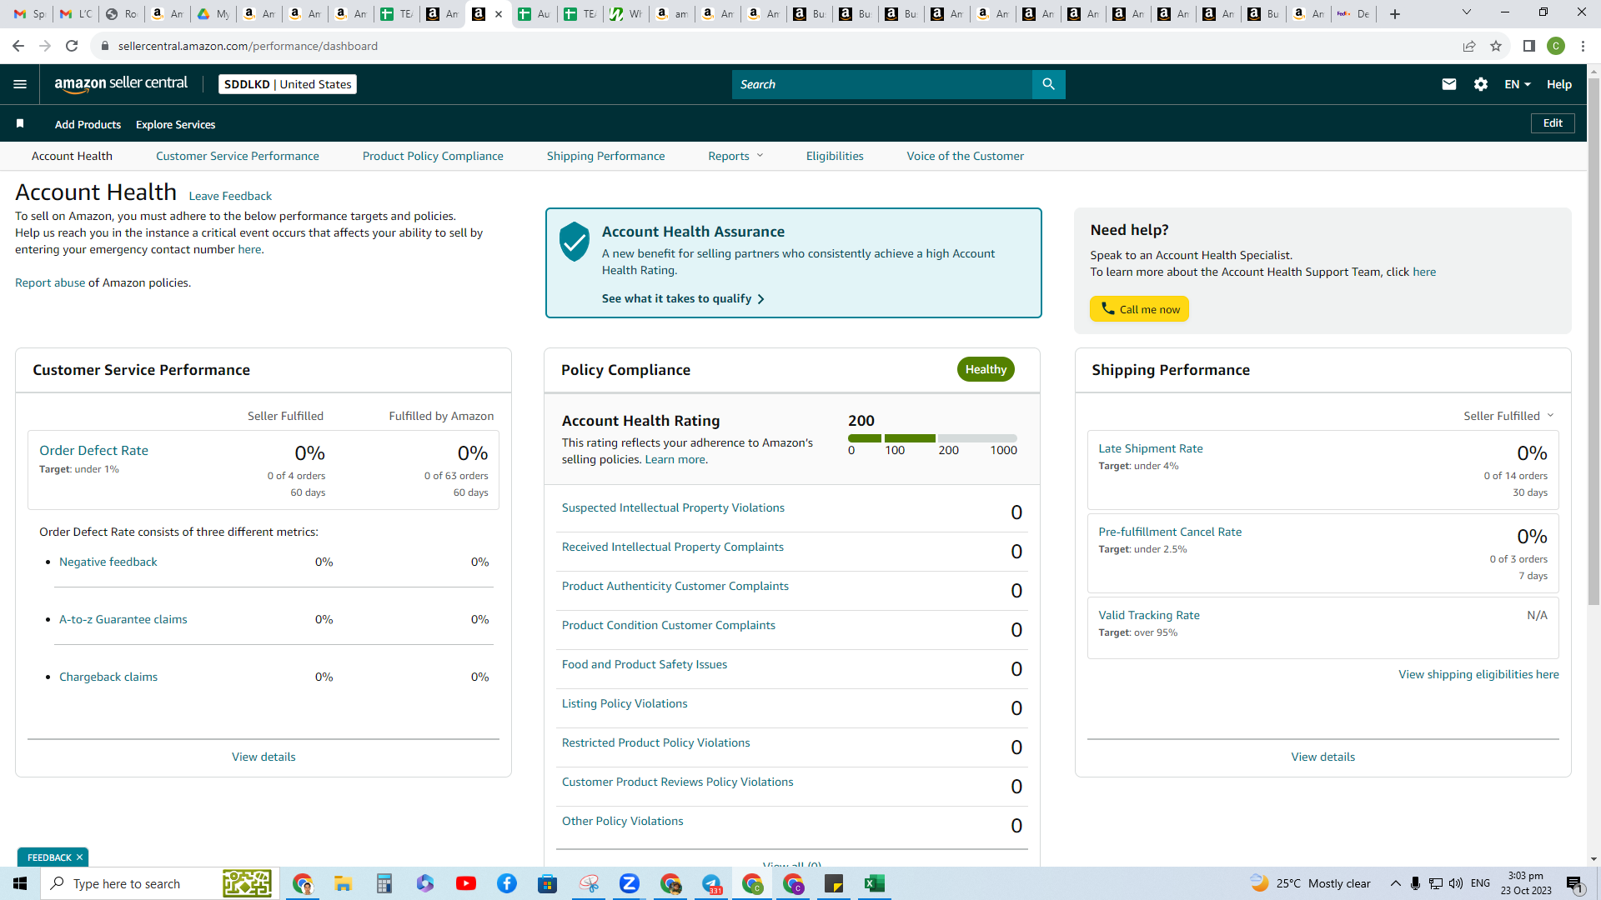Open the Leave Feedback link
This screenshot has width=1601, height=900.
[x=230, y=196]
